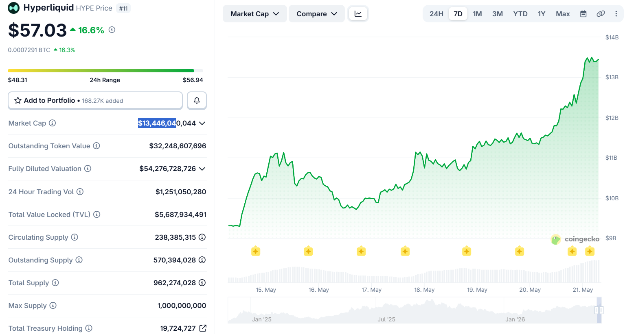Open Total Supply label info icon
This screenshot has width=625, height=334.
55,282
